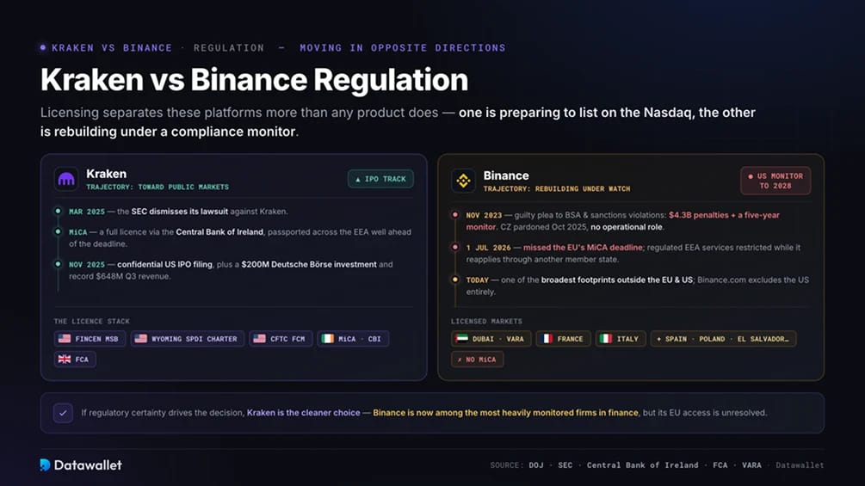The width and height of the screenshot is (865, 486).
Task: Click the IPO TRACK badge
Action: tap(380, 179)
